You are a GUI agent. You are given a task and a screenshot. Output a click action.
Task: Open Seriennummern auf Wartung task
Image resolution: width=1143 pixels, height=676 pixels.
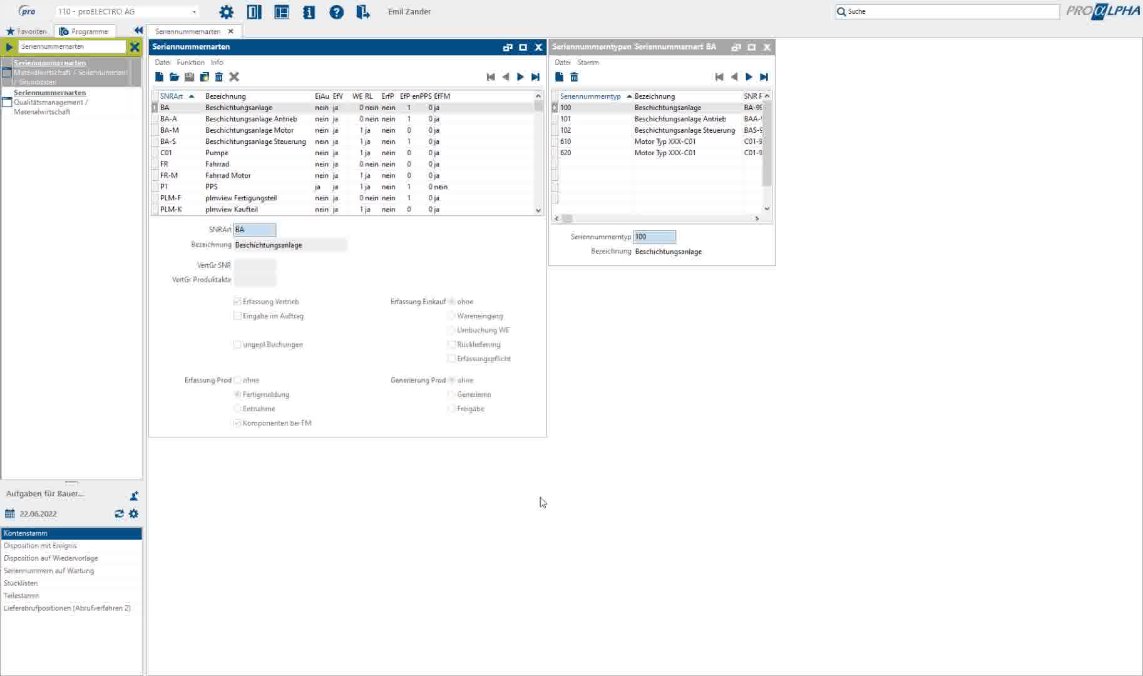71,571
